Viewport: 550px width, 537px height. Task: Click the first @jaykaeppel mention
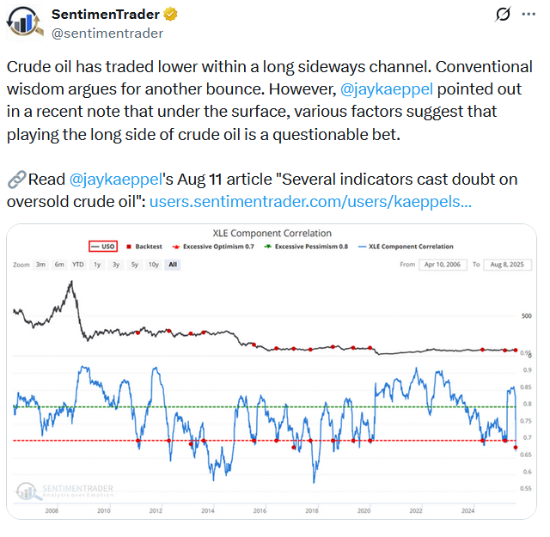pos(389,90)
